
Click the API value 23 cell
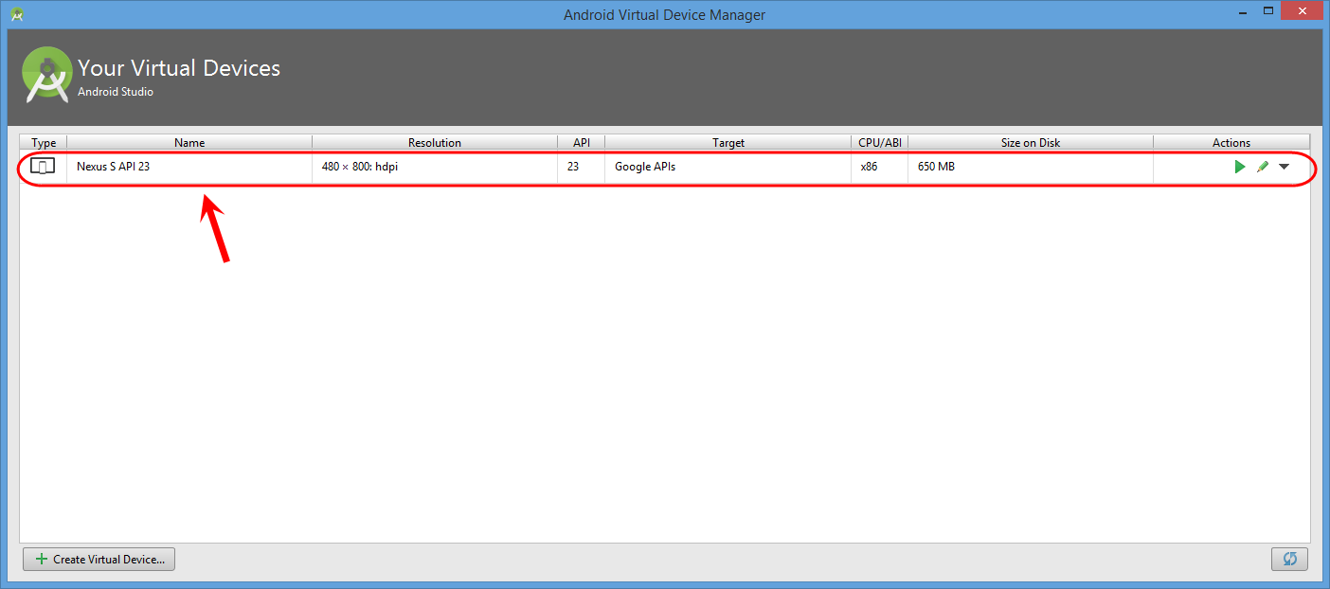[x=581, y=167]
